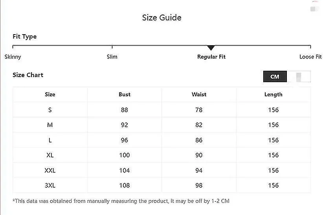Viewport: 323px width, 215px height.
Task: Click the Size column header
Action: click(50, 94)
